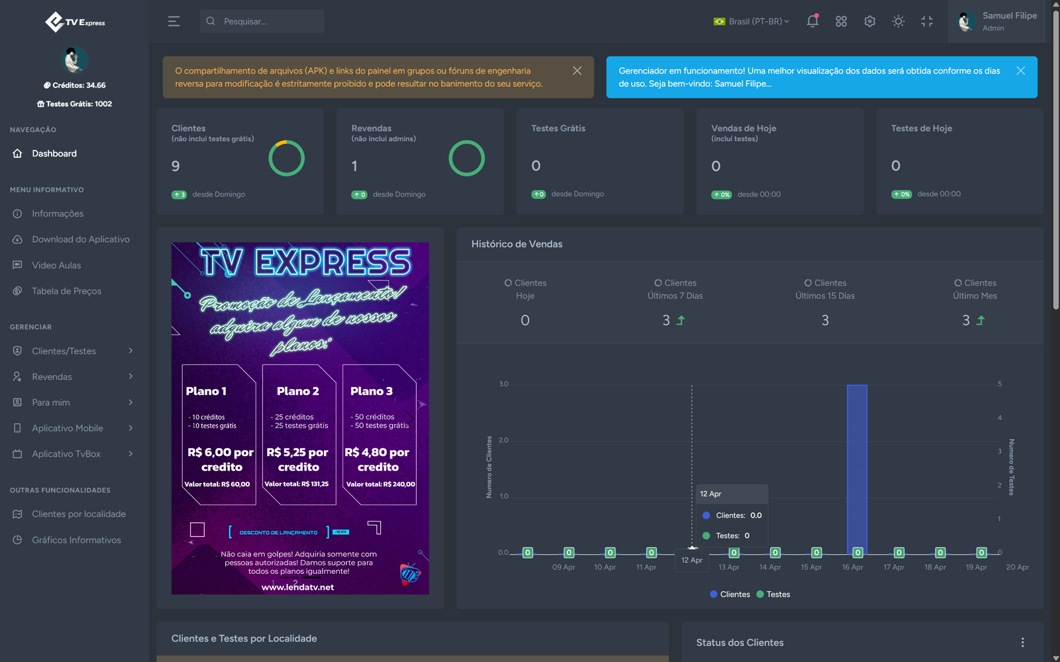Click the 18 Apr data point marker
This screenshot has height=662, width=1060.
tap(940, 553)
